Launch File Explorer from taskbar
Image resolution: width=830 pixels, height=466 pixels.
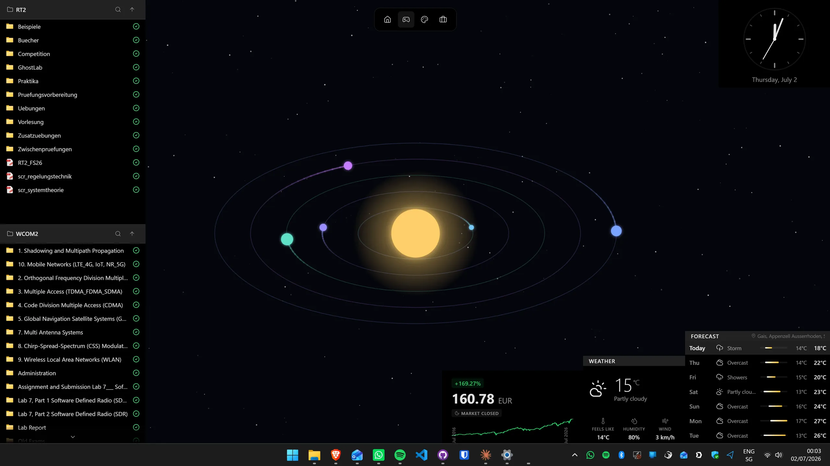(314, 455)
